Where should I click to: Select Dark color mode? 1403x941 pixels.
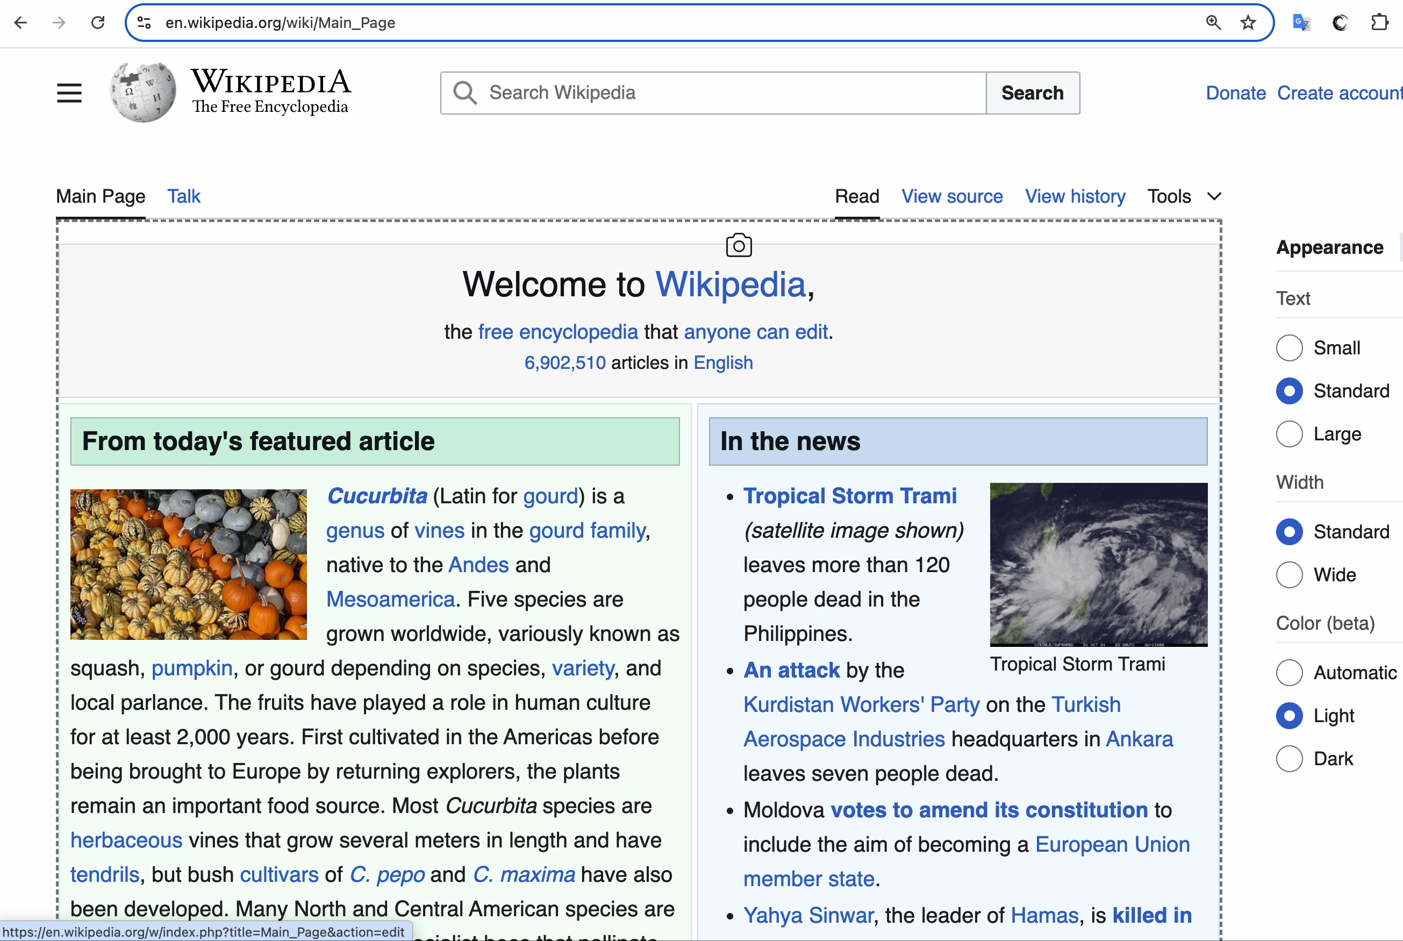[1289, 759]
